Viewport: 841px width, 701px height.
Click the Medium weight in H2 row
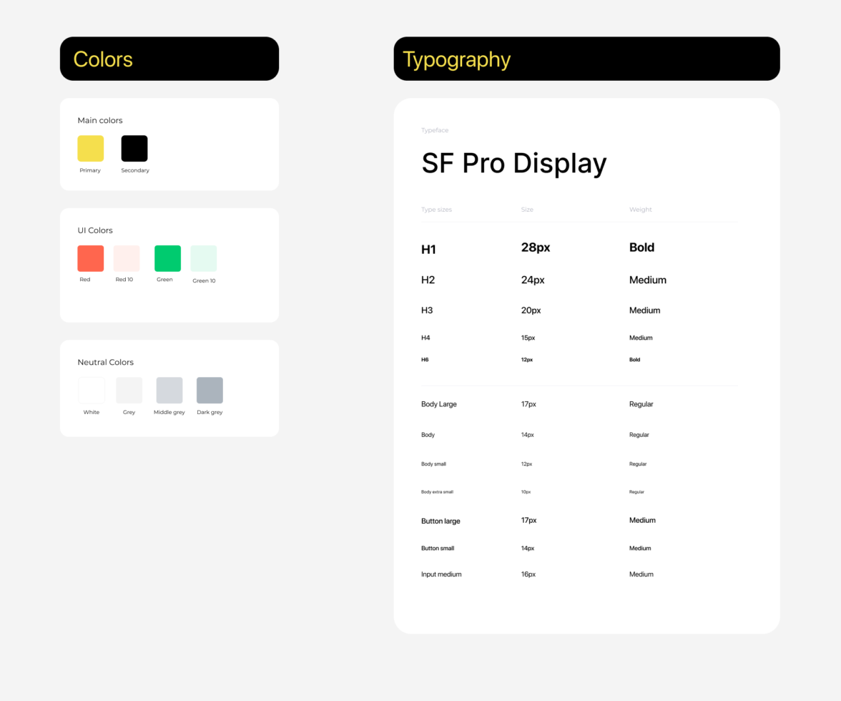[648, 280]
